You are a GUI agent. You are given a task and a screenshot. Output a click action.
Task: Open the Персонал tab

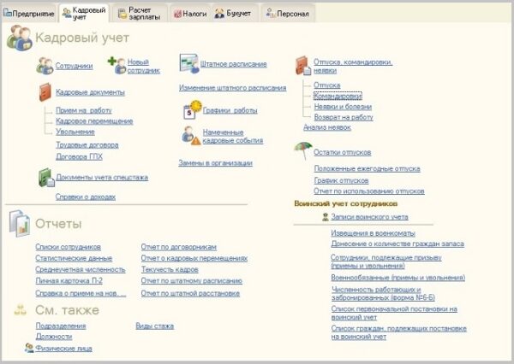[288, 14]
